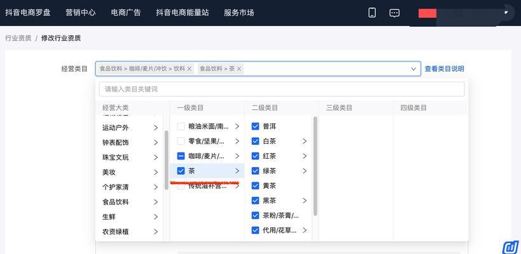521x254 pixels.
Task: Check the 粮油米面 checkbox
Action: coord(181,126)
